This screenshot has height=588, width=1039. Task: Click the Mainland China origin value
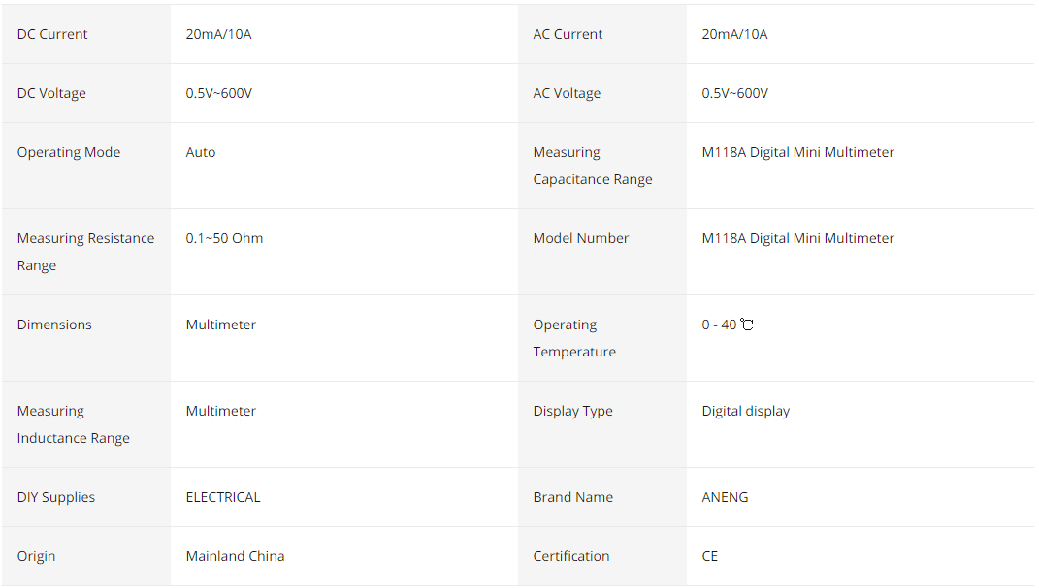(x=235, y=556)
